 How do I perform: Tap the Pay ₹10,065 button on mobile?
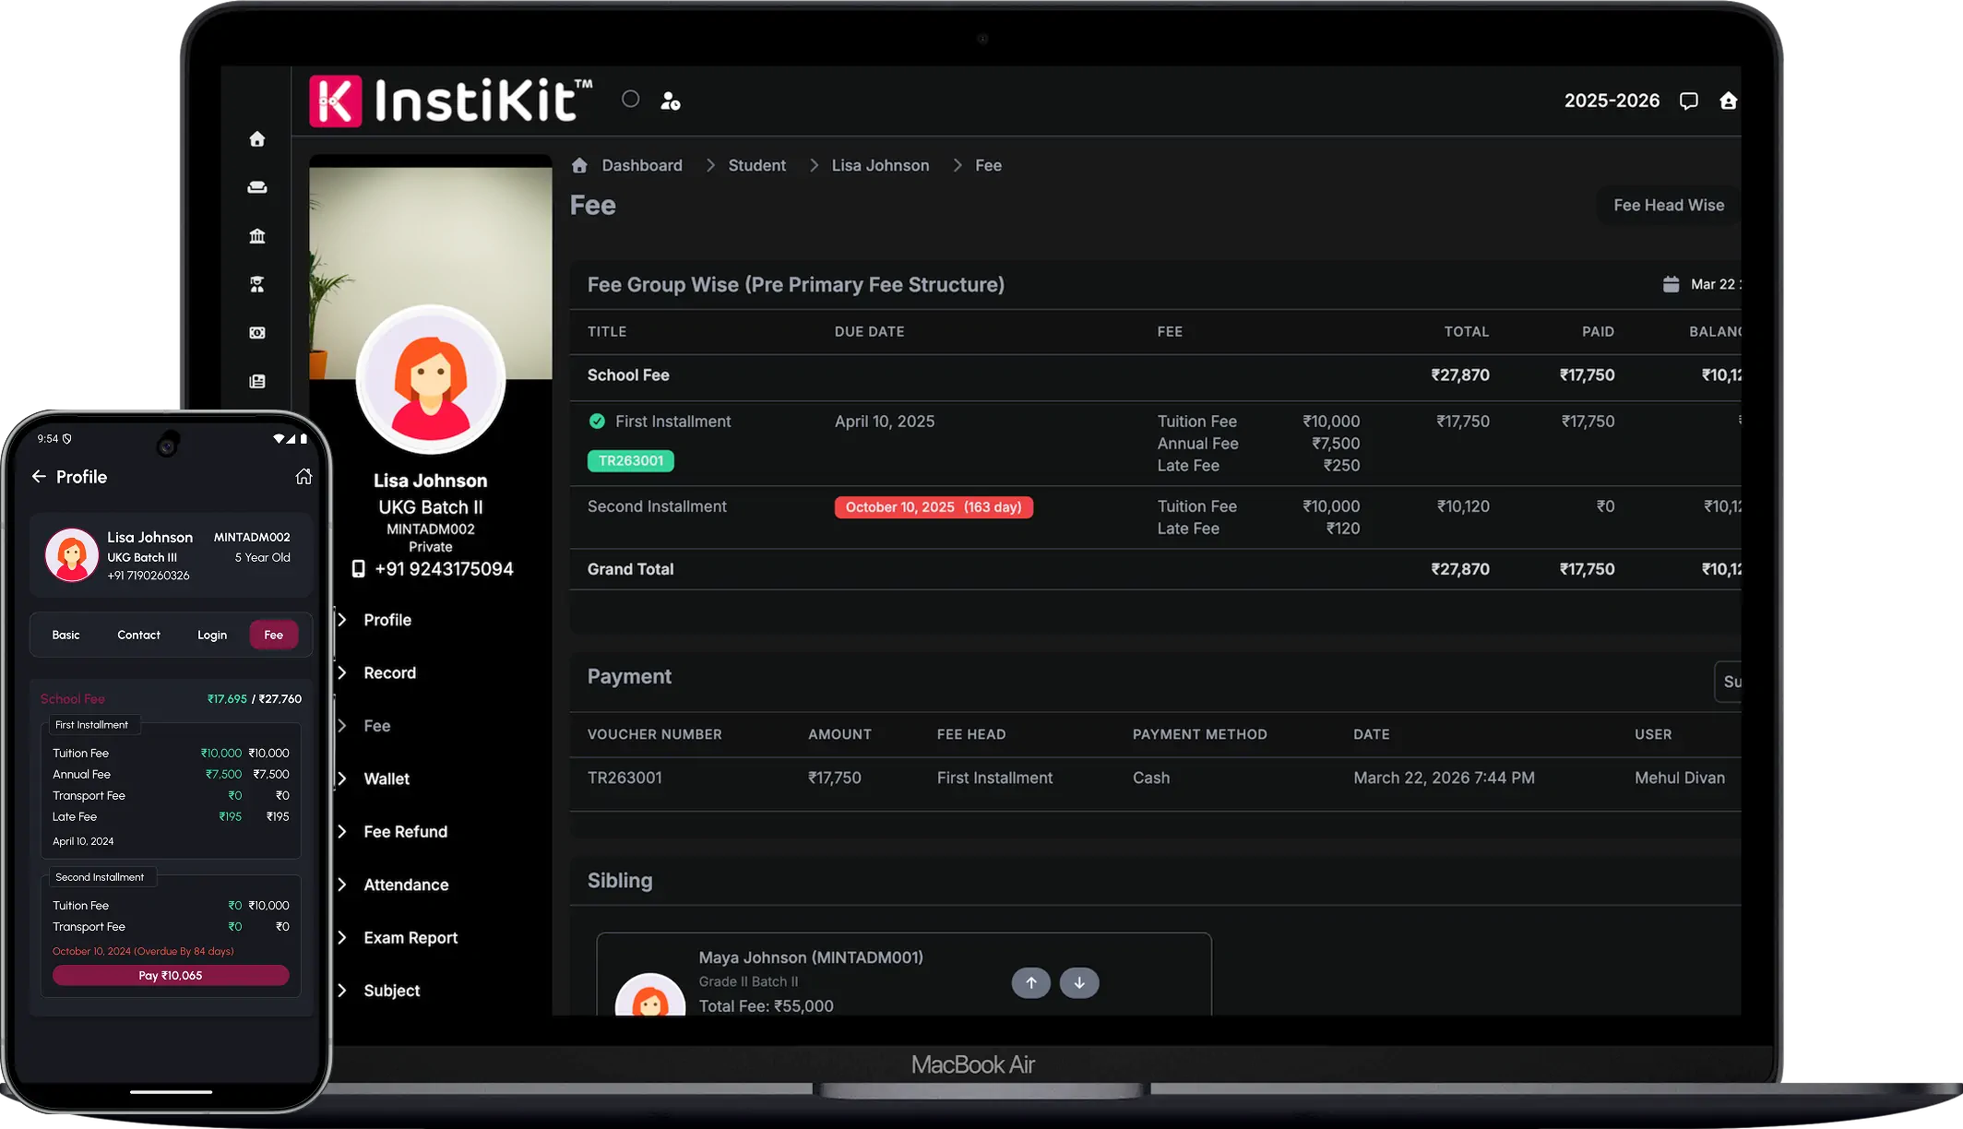(170, 975)
